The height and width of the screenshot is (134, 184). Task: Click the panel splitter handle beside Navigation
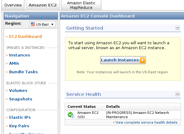tap(59, 104)
